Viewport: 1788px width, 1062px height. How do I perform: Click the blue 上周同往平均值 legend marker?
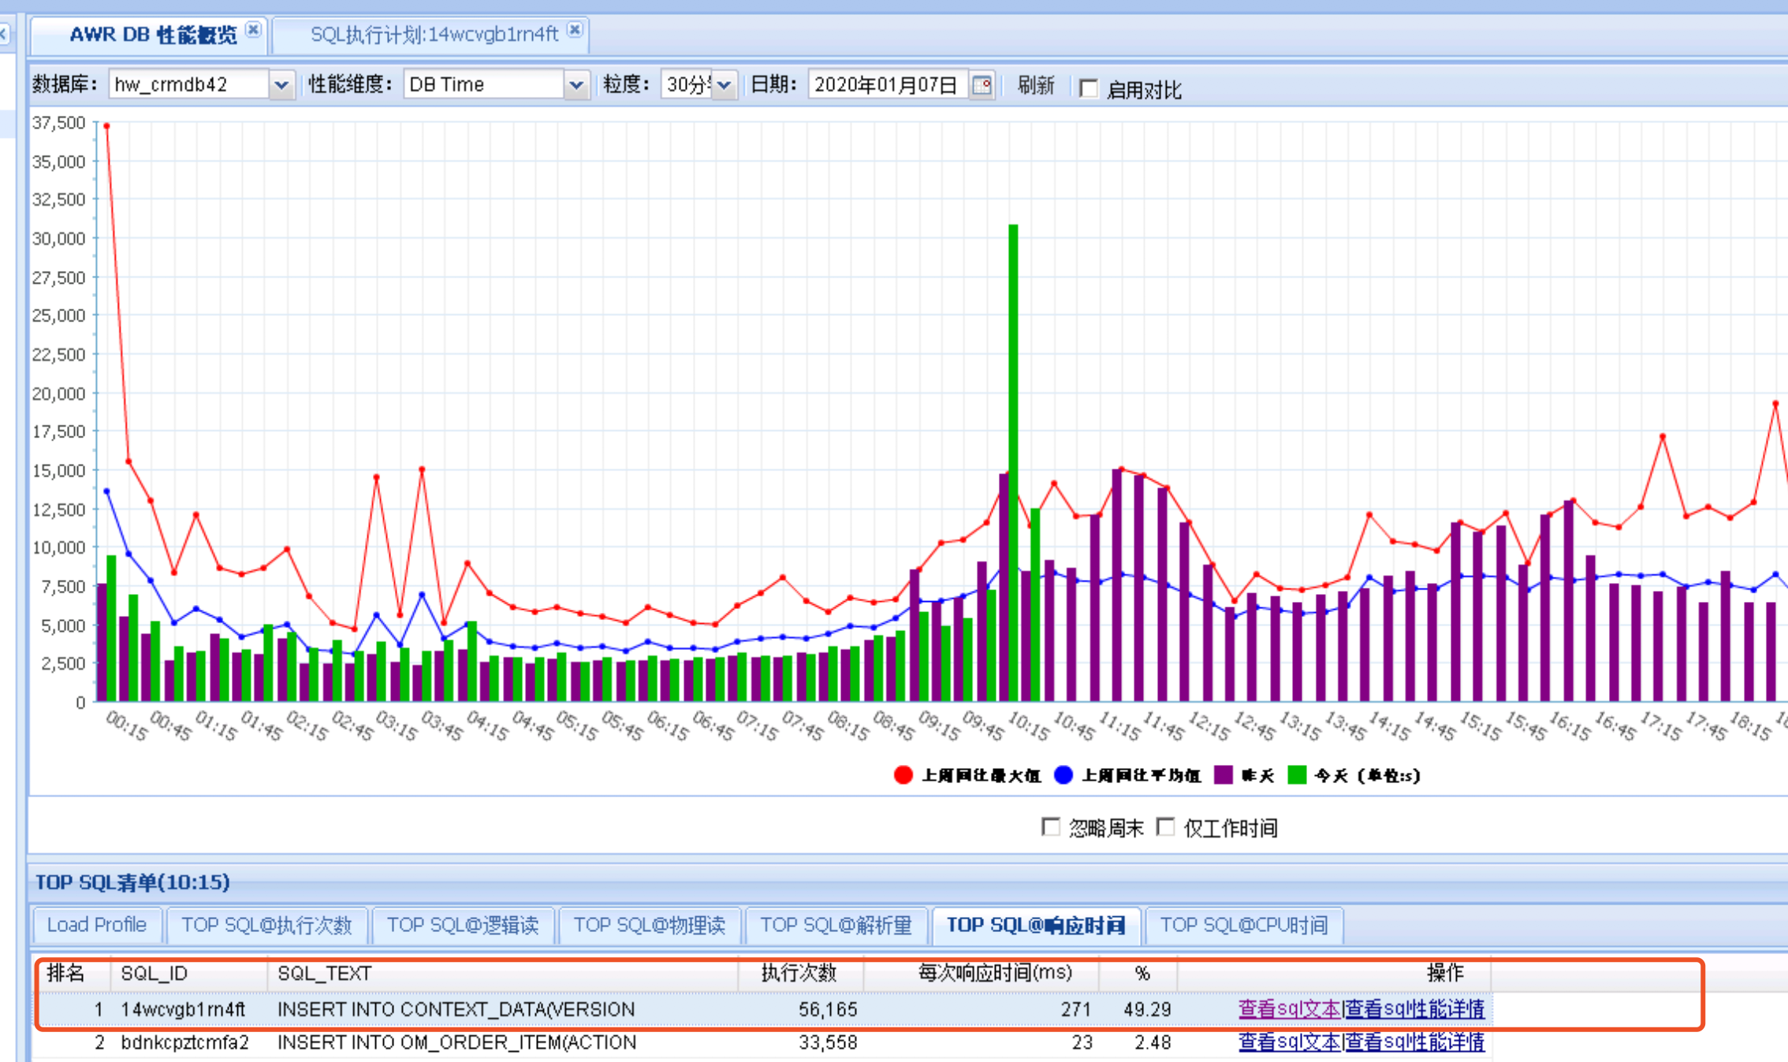click(x=1063, y=775)
